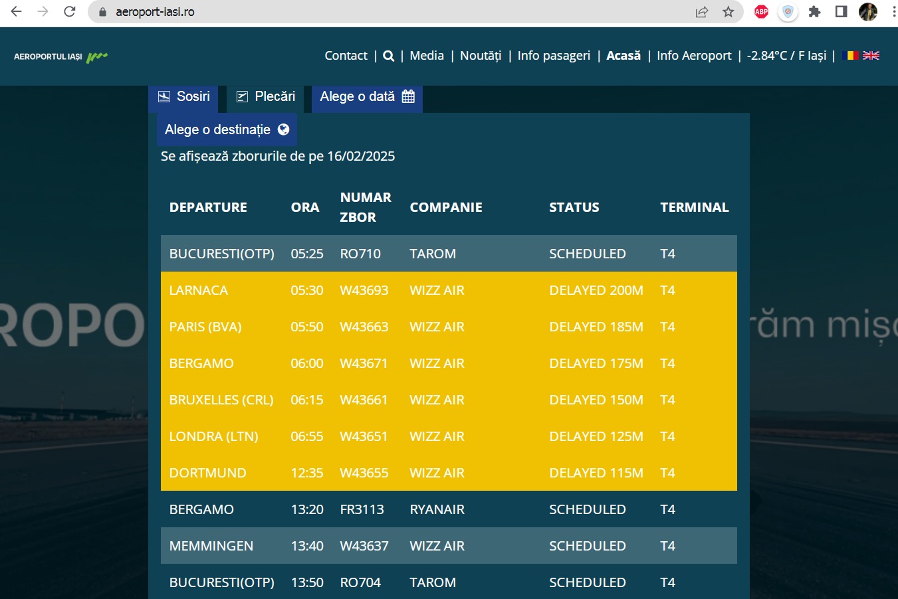Open Info Aeroport menu item
Viewport: 898px width, 599px height.
coord(694,56)
